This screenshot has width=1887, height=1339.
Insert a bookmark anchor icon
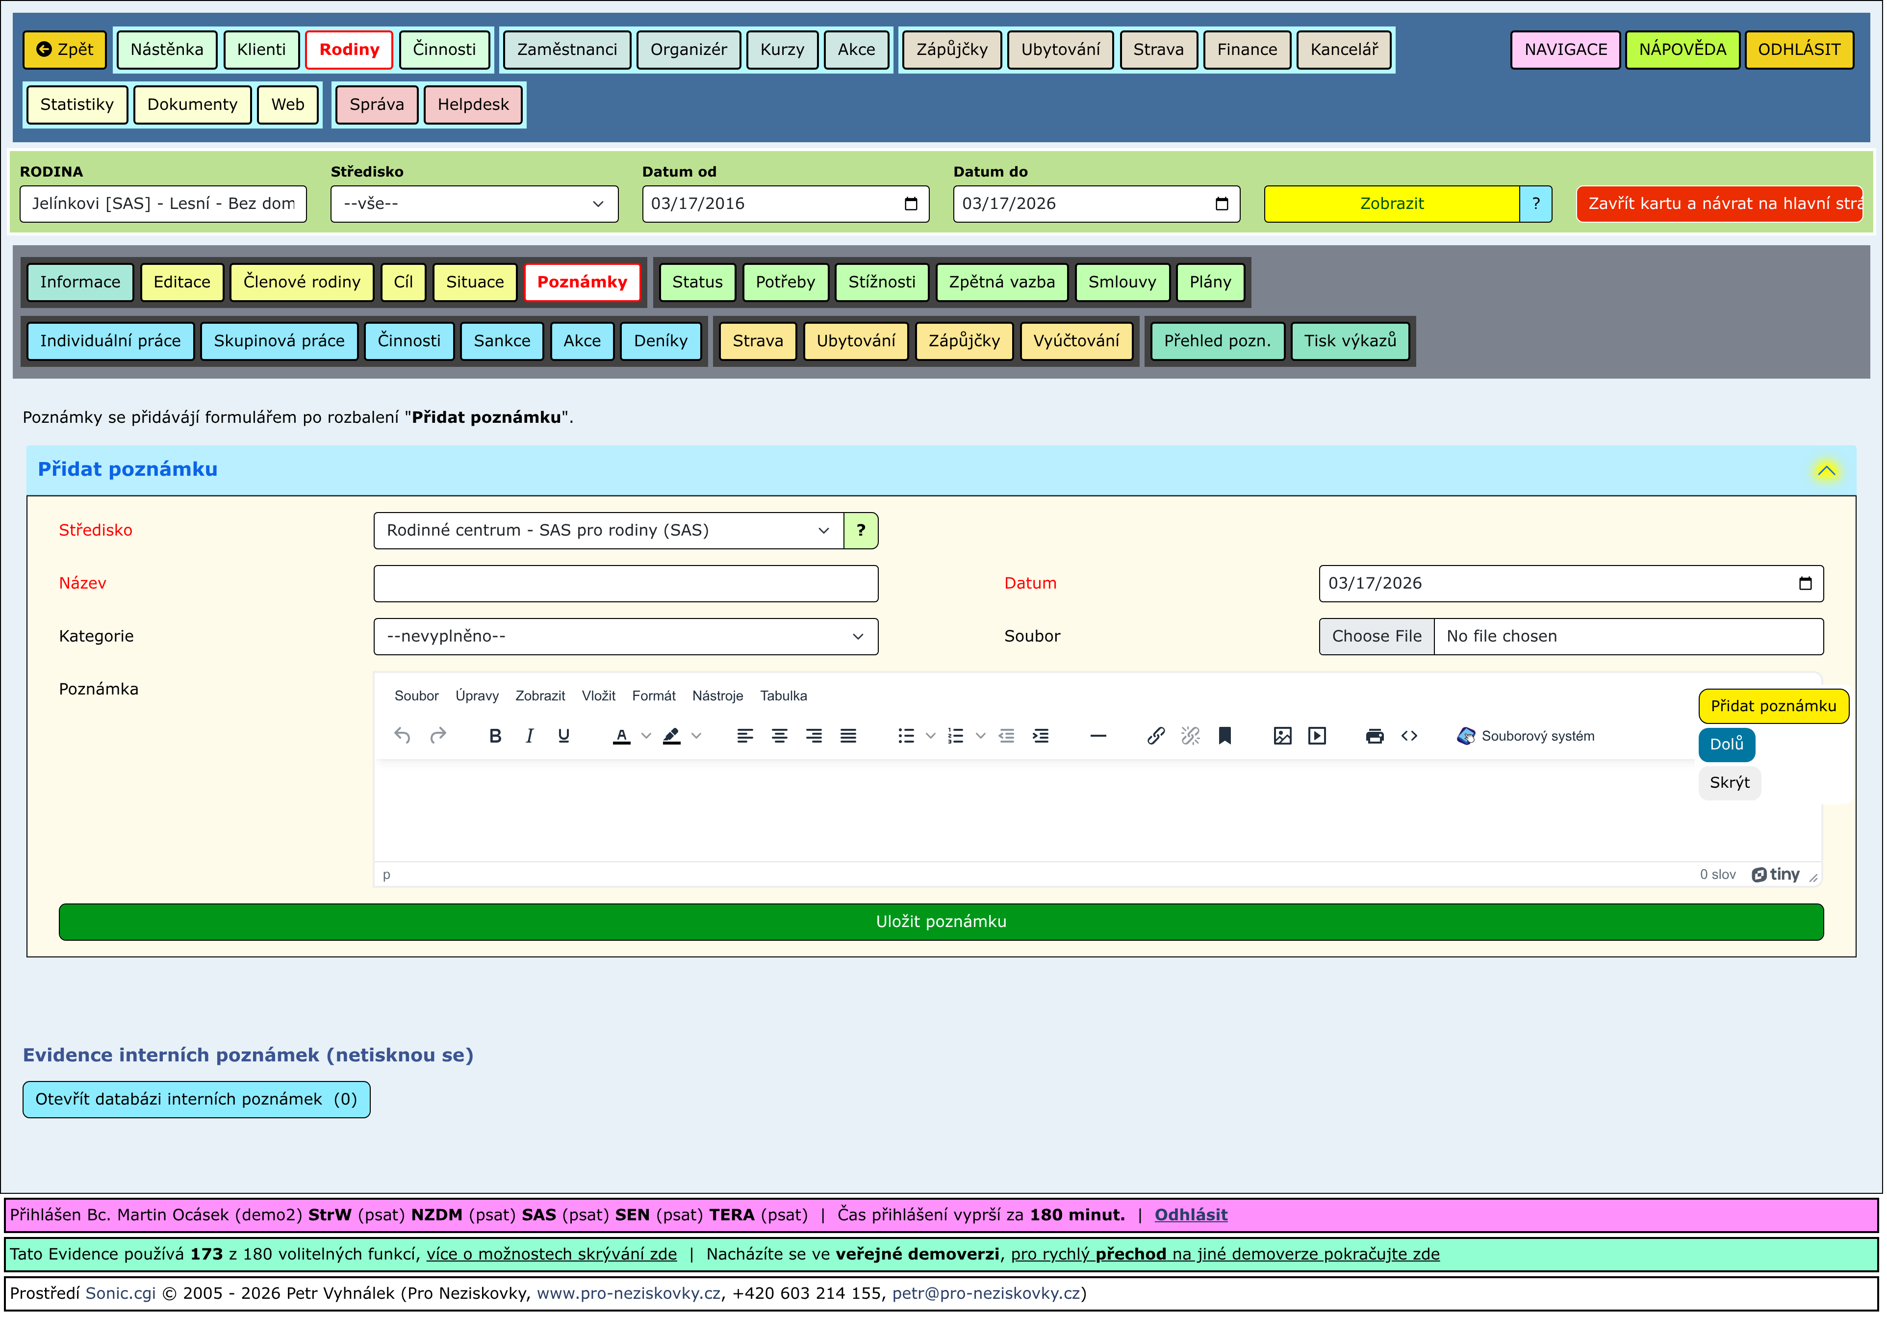[x=1225, y=736]
